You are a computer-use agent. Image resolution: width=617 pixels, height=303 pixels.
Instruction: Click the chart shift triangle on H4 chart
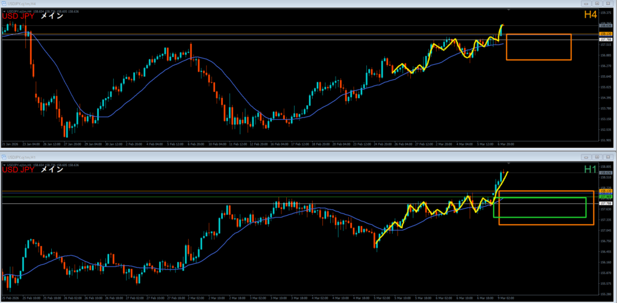pos(510,10)
